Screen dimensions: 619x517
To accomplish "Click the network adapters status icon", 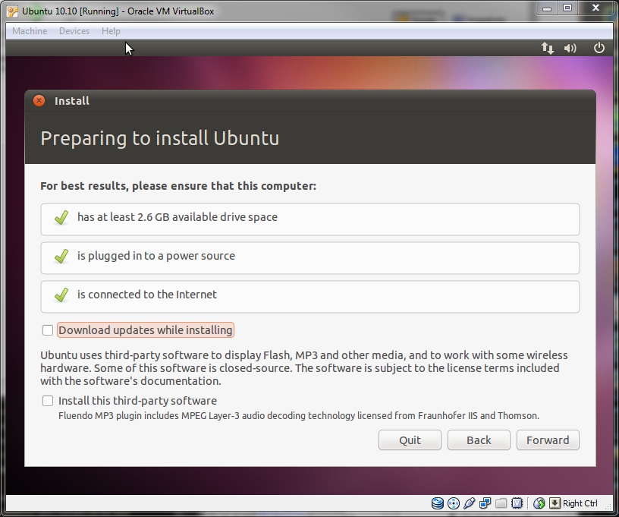I will tap(485, 503).
